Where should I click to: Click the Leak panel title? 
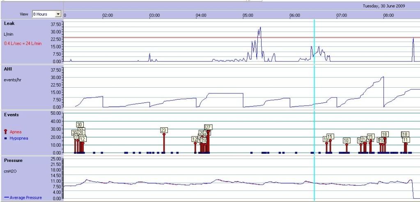[9, 23]
